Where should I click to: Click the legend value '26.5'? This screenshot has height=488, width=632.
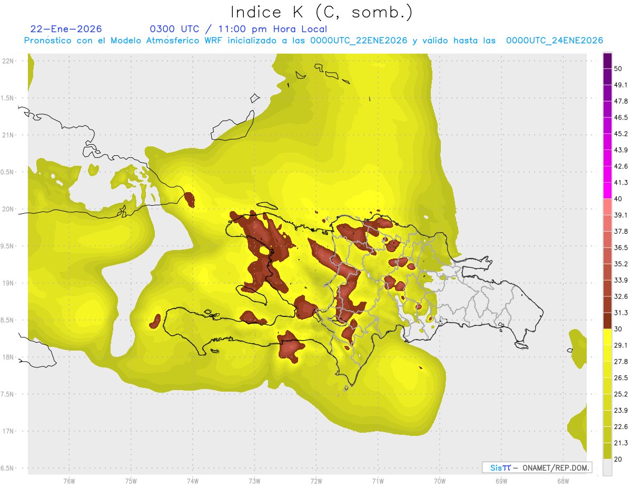click(620, 377)
